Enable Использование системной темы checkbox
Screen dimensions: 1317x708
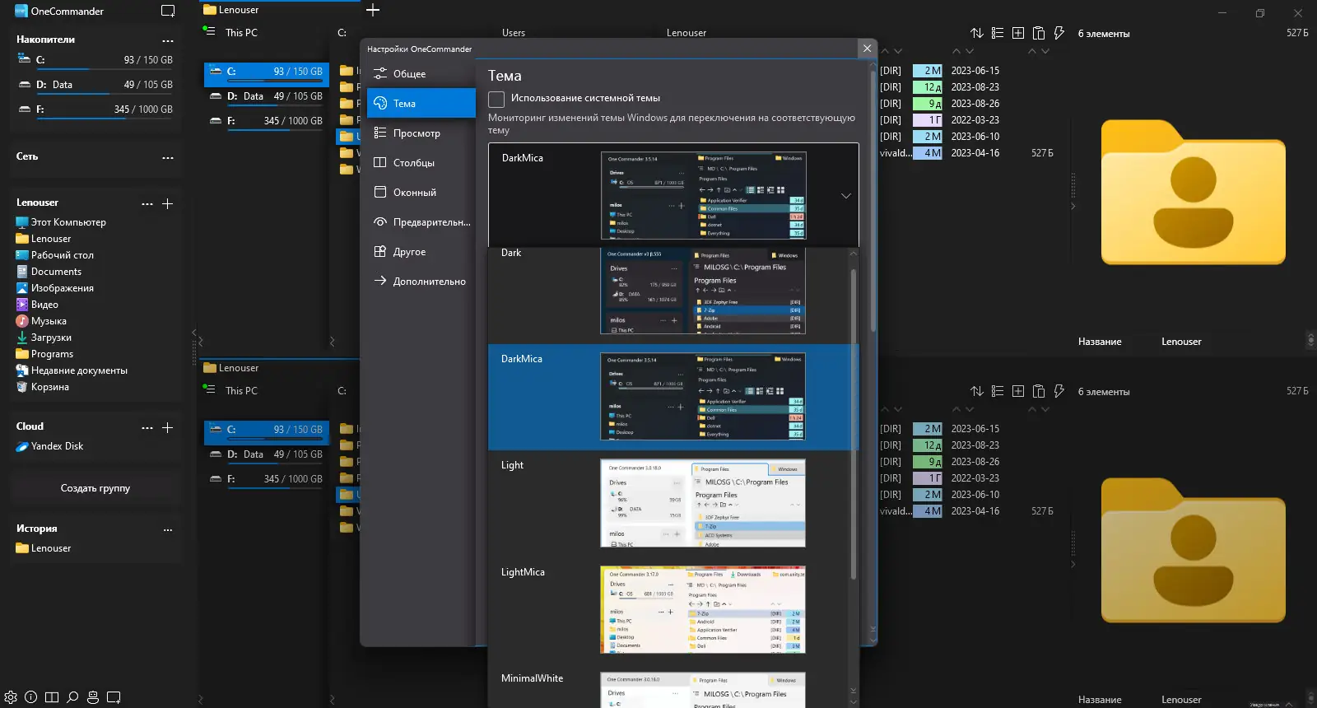pos(496,99)
